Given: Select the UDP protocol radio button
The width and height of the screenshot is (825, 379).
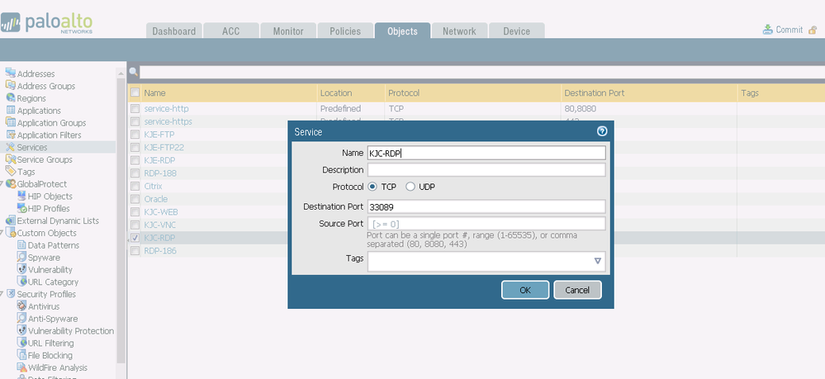Looking at the screenshot, I should (x=410, y=187).
